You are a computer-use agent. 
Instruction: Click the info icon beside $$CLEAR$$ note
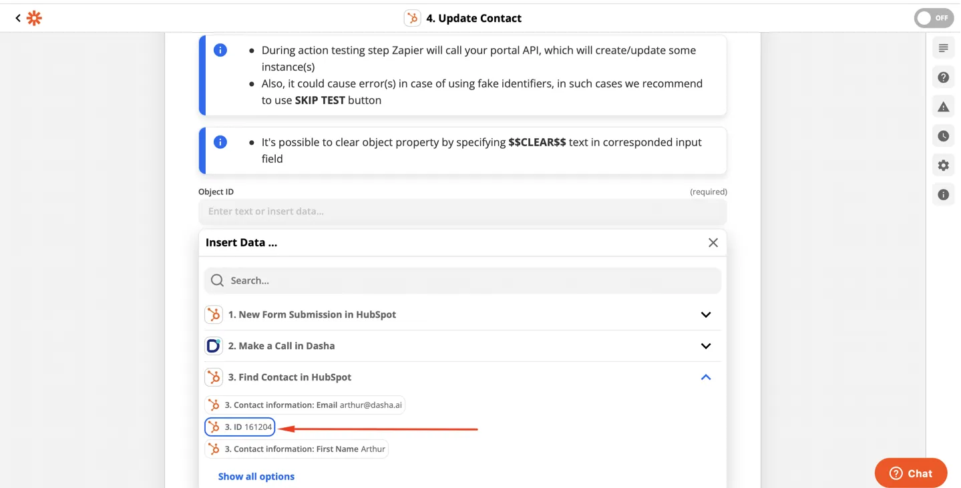point(220,142)
